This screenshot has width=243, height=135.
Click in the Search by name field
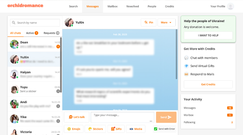tap(35, 23)
